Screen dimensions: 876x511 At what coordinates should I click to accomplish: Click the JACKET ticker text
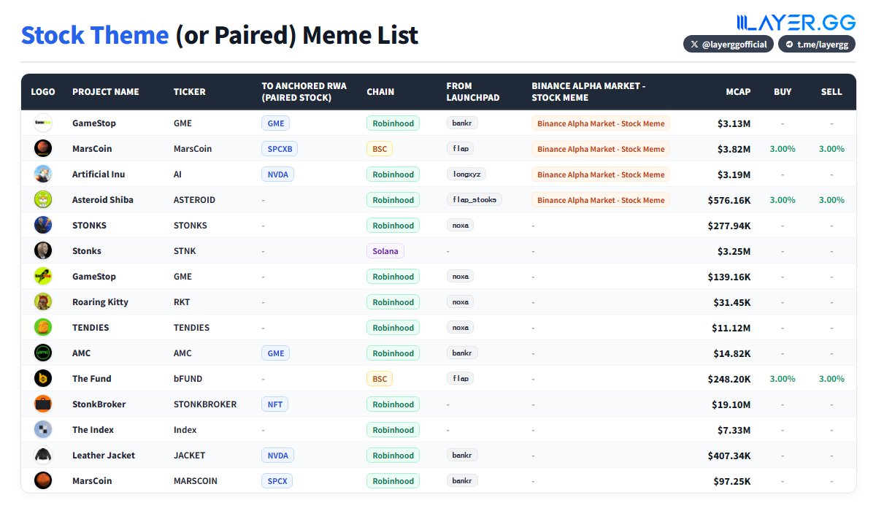(189, 456)
